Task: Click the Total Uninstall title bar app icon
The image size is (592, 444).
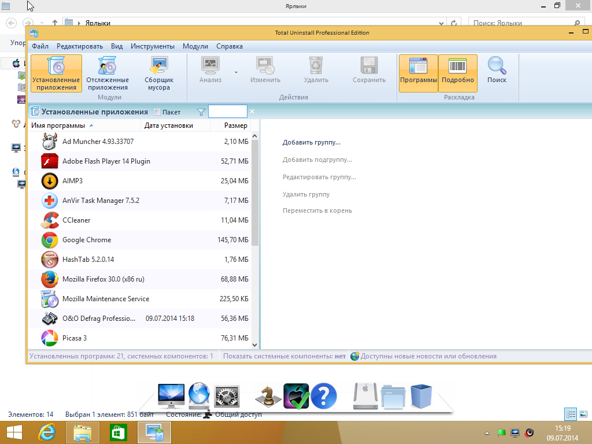Action: point(34,33)
